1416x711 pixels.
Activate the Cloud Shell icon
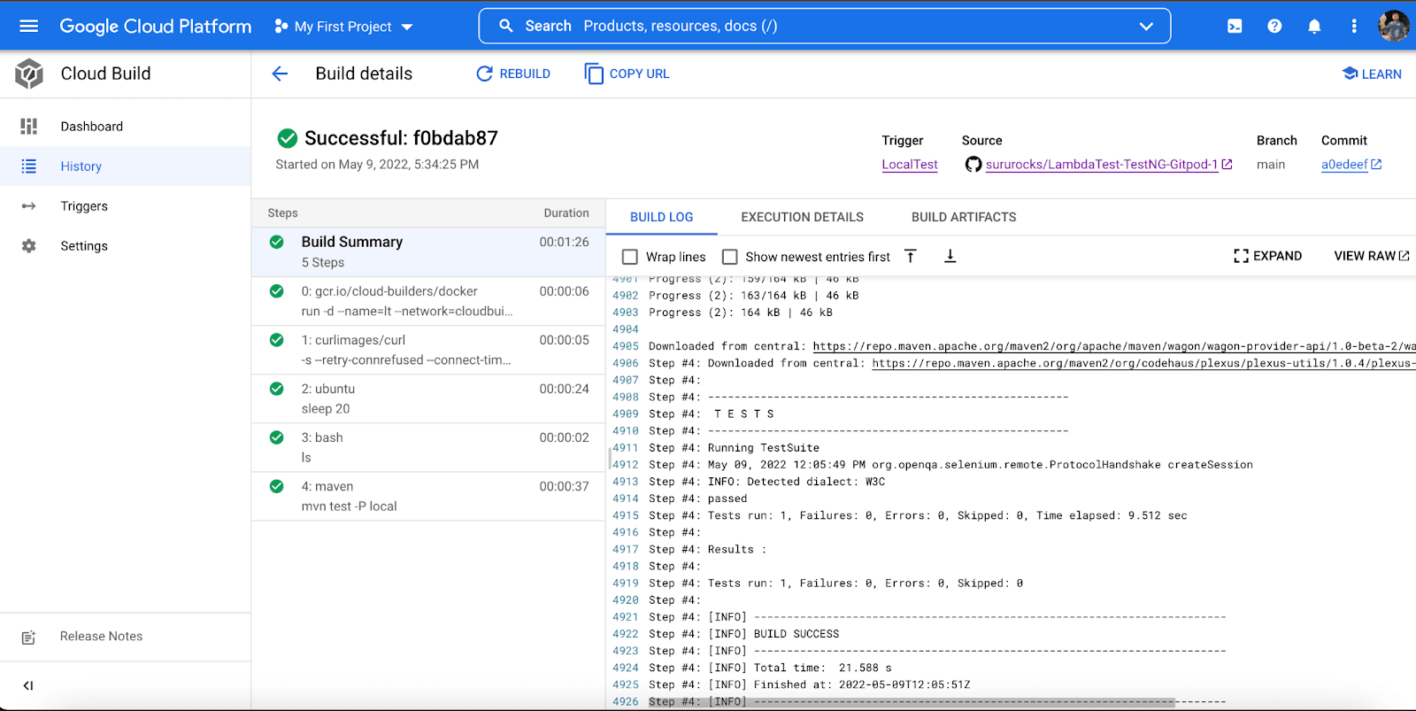click(x=1235, y=27)
